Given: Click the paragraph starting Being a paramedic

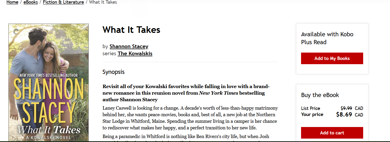Looking at the screenshot, I should [x=186, y=137].
